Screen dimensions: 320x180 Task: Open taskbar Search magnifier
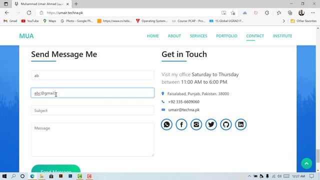[13, 176]
